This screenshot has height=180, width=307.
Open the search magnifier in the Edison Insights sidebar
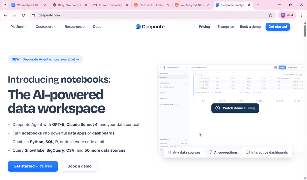click(186, 67)
